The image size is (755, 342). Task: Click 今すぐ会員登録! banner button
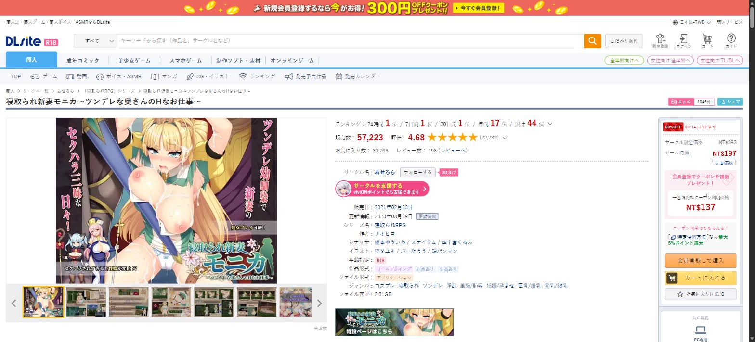[x=478, y=8]
